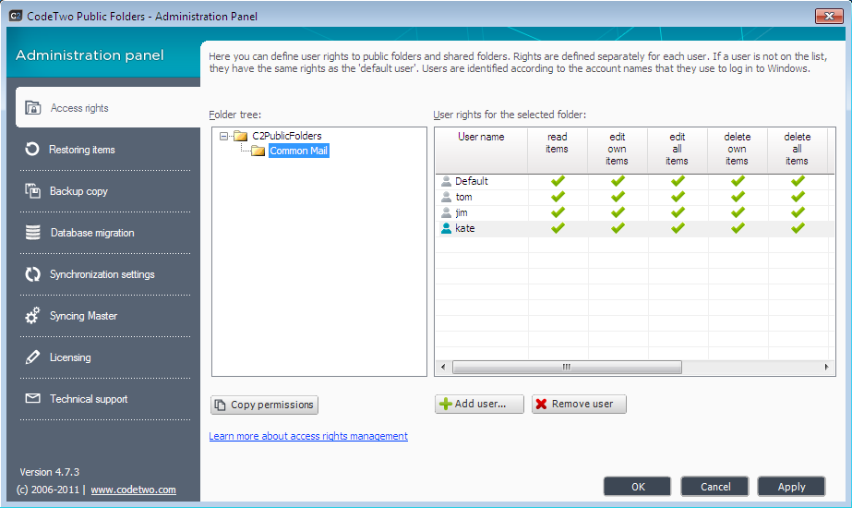
Task: Select the Default user row name
Action: coord(472,181)
